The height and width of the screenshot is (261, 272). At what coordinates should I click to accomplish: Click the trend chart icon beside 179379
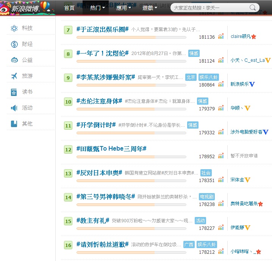coord(221,108)
